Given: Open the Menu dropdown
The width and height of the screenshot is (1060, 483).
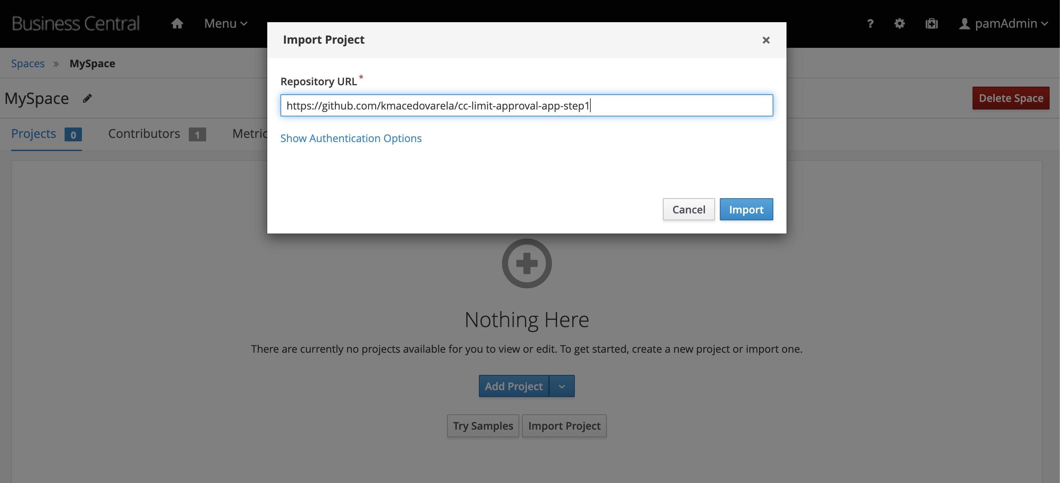Looking at the screenshot, I should point(226,24).
